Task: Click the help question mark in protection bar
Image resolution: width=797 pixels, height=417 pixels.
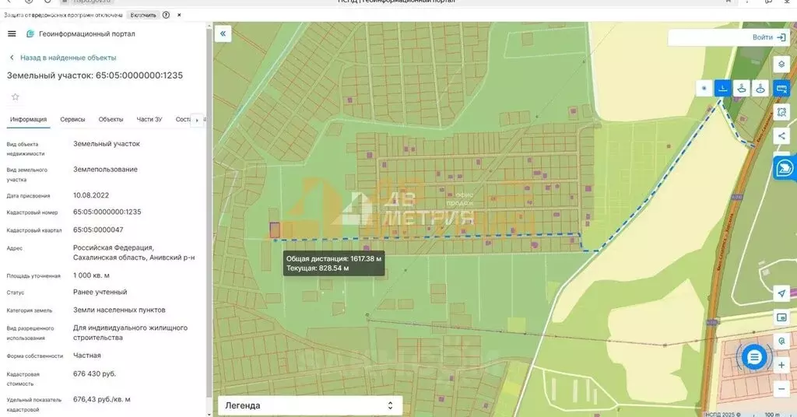Action: click(166, 16)
